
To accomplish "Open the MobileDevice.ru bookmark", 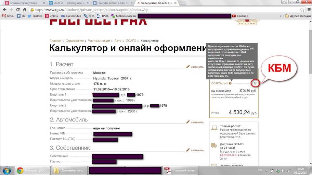I will point(123,16).
